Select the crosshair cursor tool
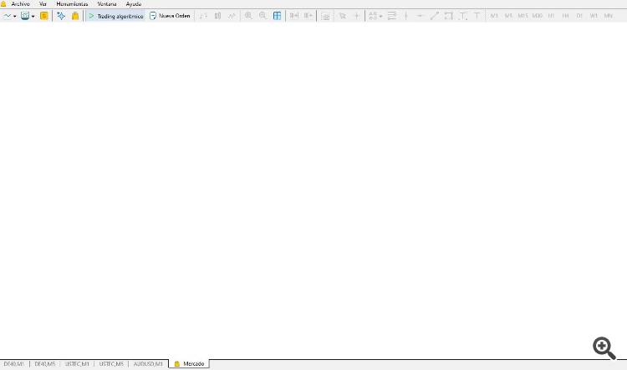 (x=357, y=16)
